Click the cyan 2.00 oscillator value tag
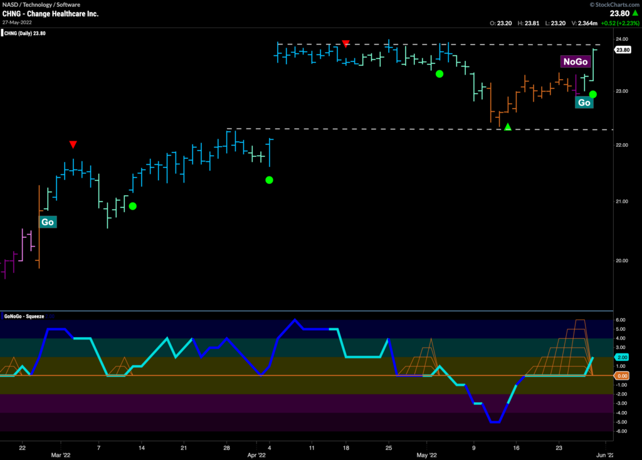Screen dimensions: 642x460 tap(622, 358)
